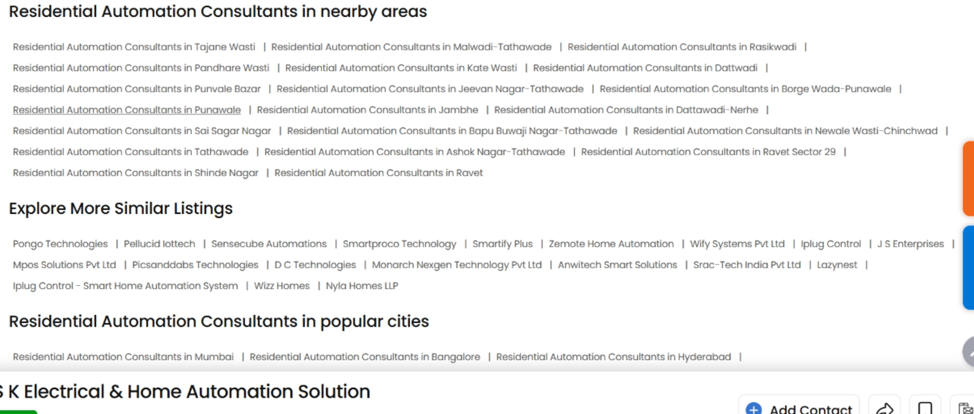Click the email envelope icon button
The image size is (974, 414).
[x=965, y=408]
